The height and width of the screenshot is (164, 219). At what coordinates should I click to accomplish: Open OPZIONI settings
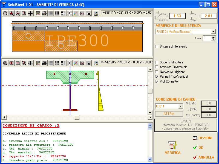tap(203, 138)
